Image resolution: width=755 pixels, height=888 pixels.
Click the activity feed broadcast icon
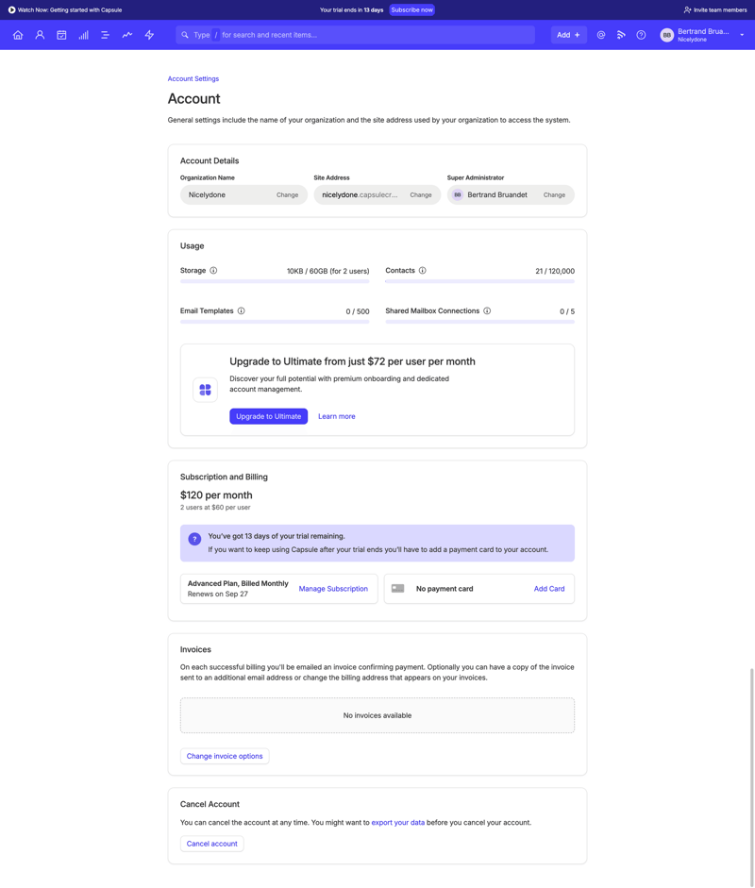(x=620, y=35)
